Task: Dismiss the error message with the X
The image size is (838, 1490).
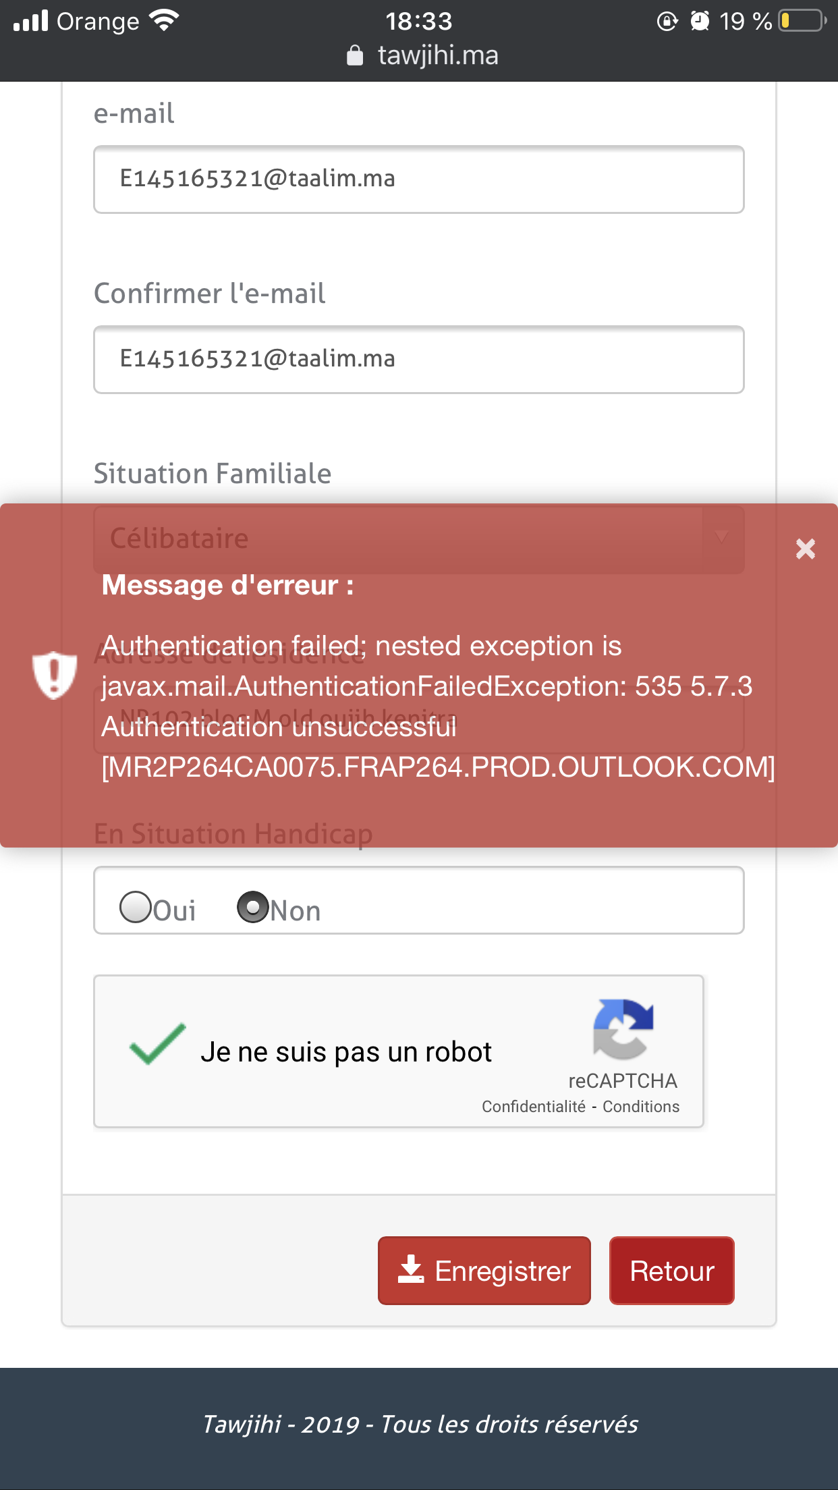Action: (805, 549)
